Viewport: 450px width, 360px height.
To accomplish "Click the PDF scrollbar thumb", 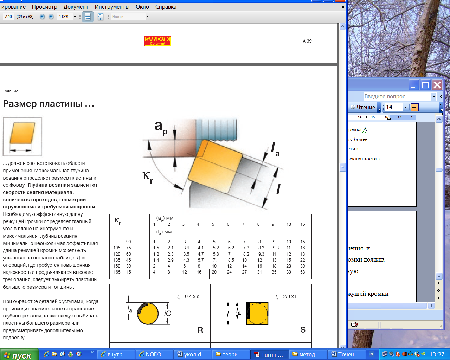I will pyautogui.click(x=342, y=167).
